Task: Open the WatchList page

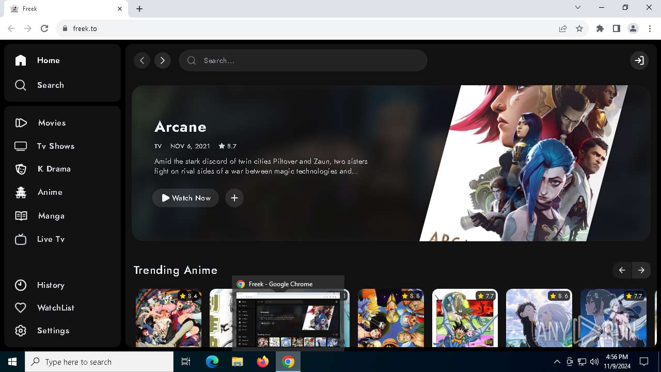Action: click(44, 308)
